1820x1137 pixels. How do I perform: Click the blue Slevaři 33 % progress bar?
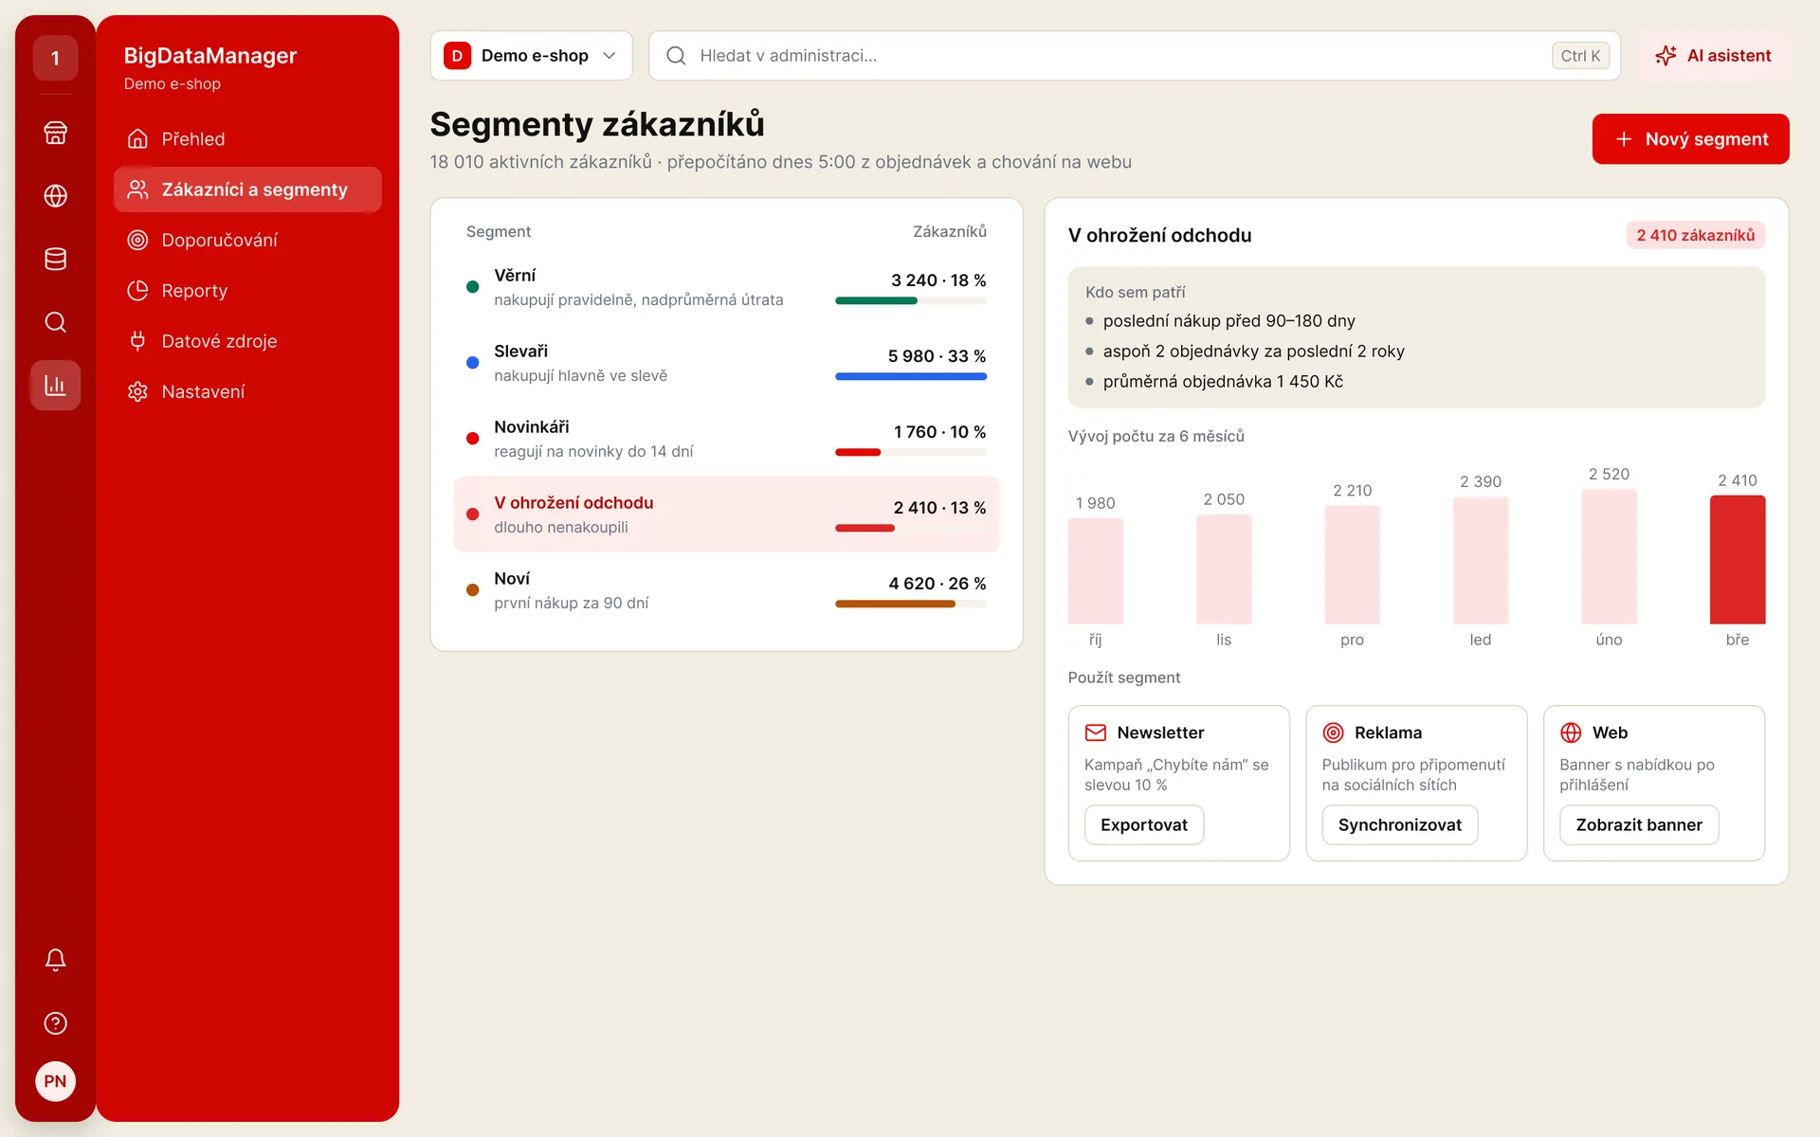(x=911, y=377)
